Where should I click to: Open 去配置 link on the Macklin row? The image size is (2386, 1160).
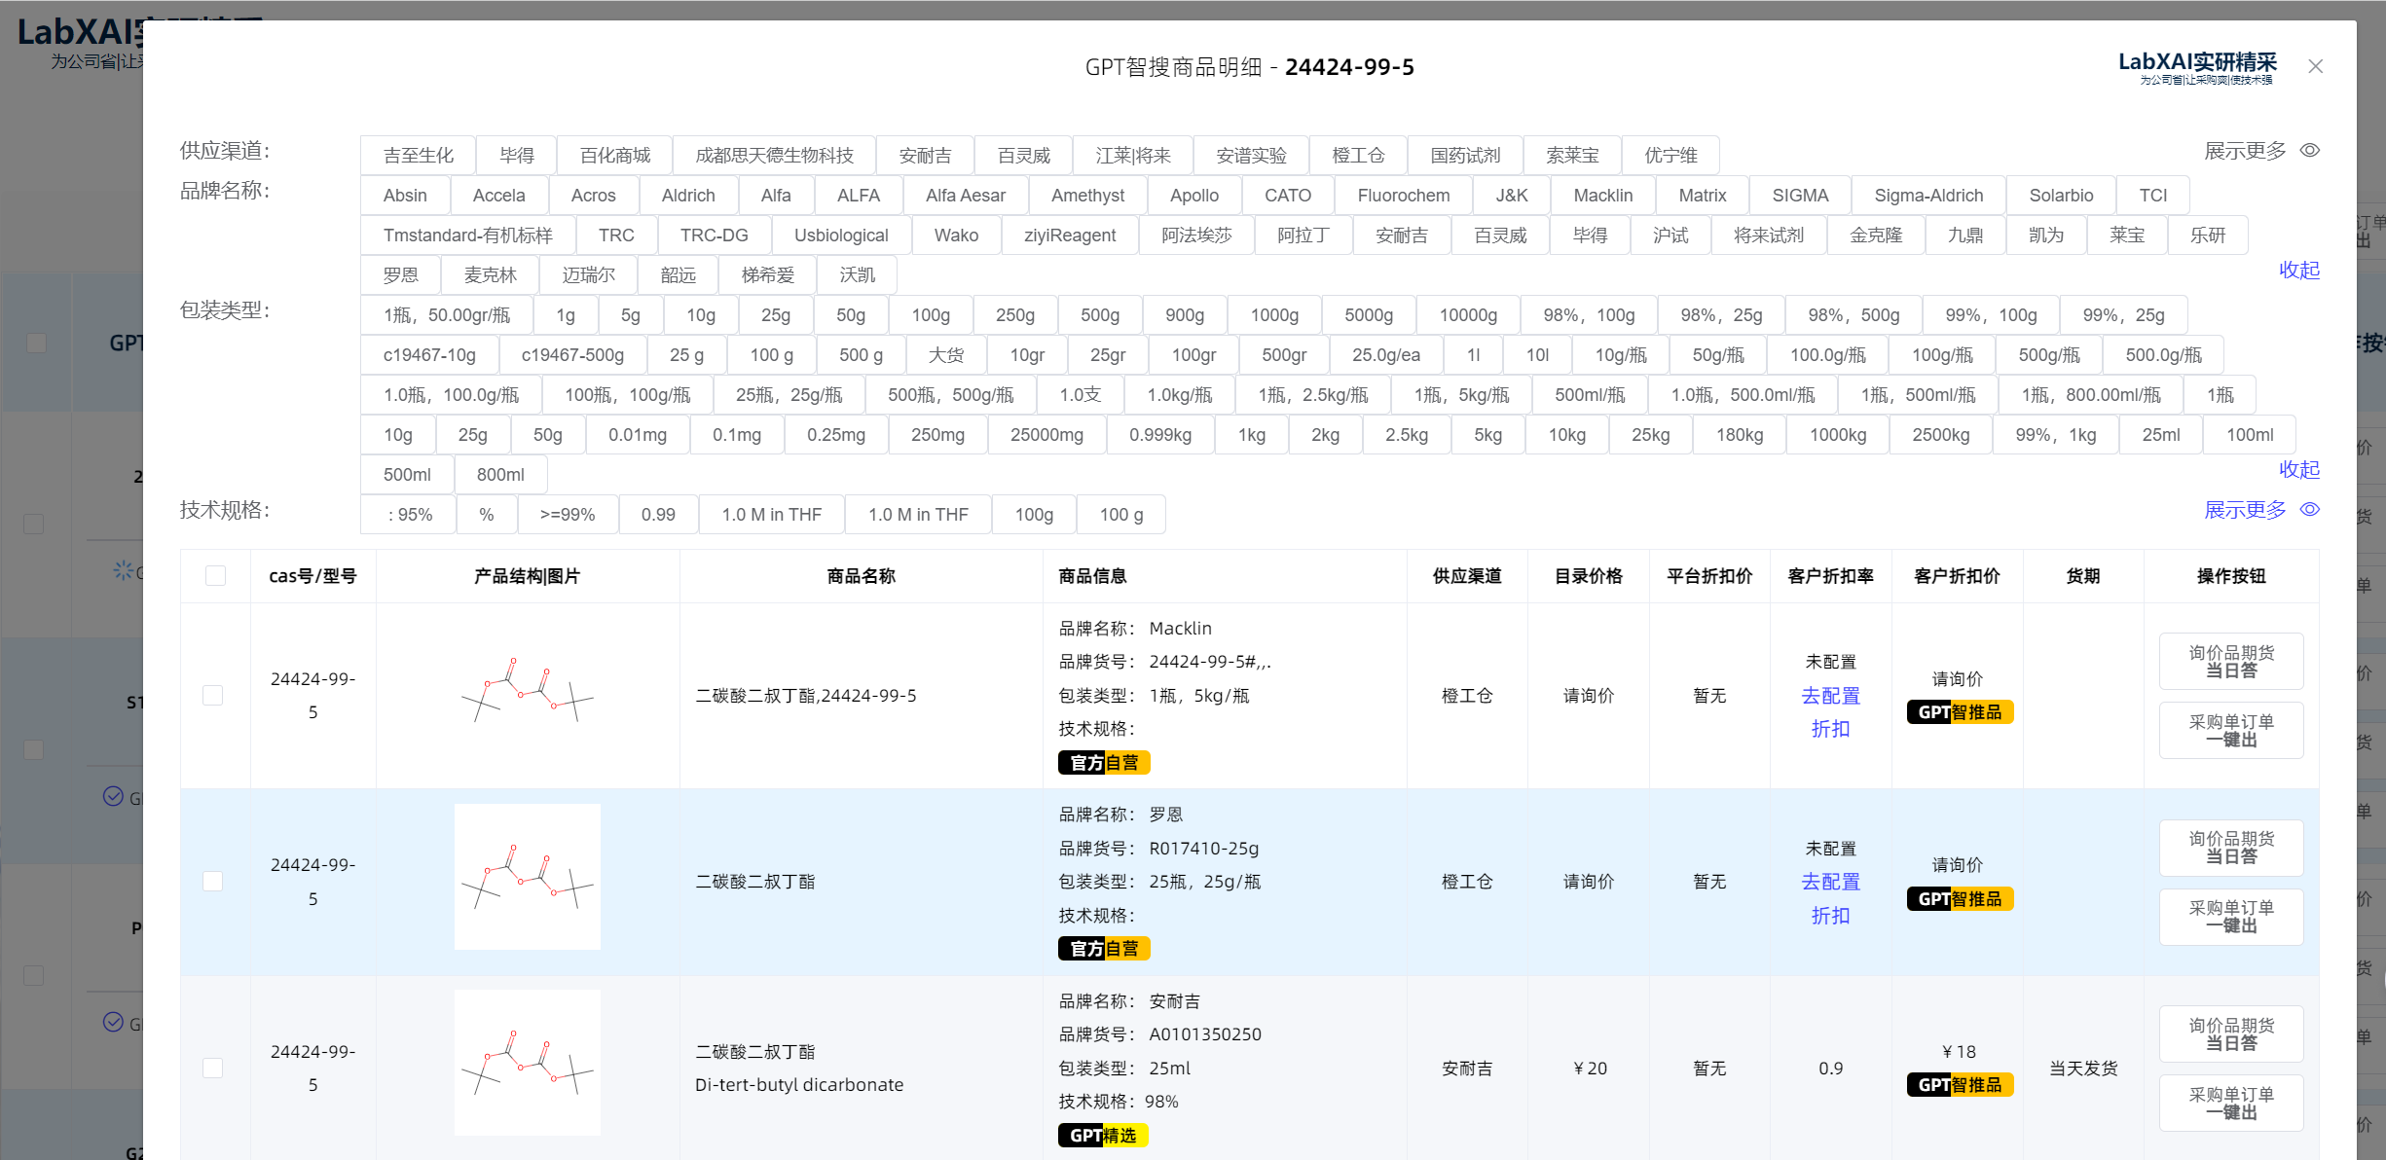[1829, 695]
